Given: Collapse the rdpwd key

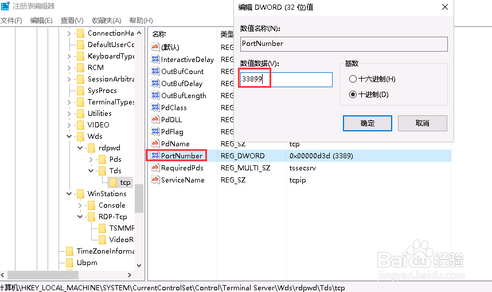Looking at the screenshot, I should [80, 147].
